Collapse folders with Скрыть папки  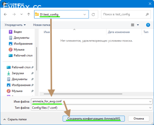click(15, 120)
